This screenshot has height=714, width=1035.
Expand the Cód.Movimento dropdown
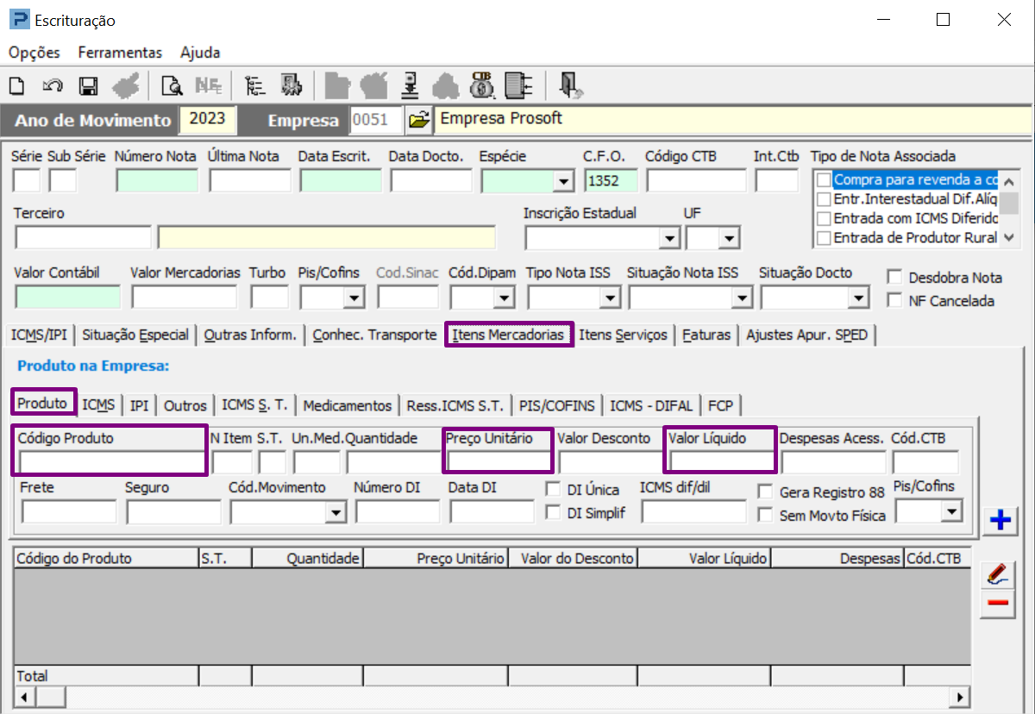335,513
